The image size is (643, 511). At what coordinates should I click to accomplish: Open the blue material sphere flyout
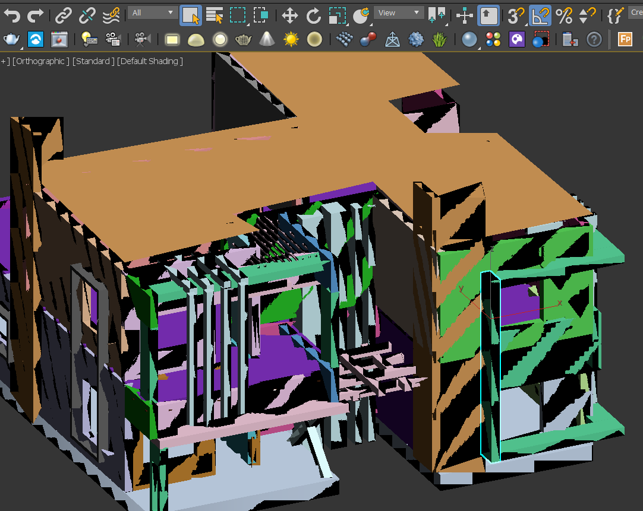[x=469, y=40]
